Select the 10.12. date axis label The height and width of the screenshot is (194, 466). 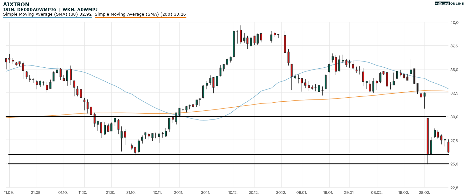point(233,192)
